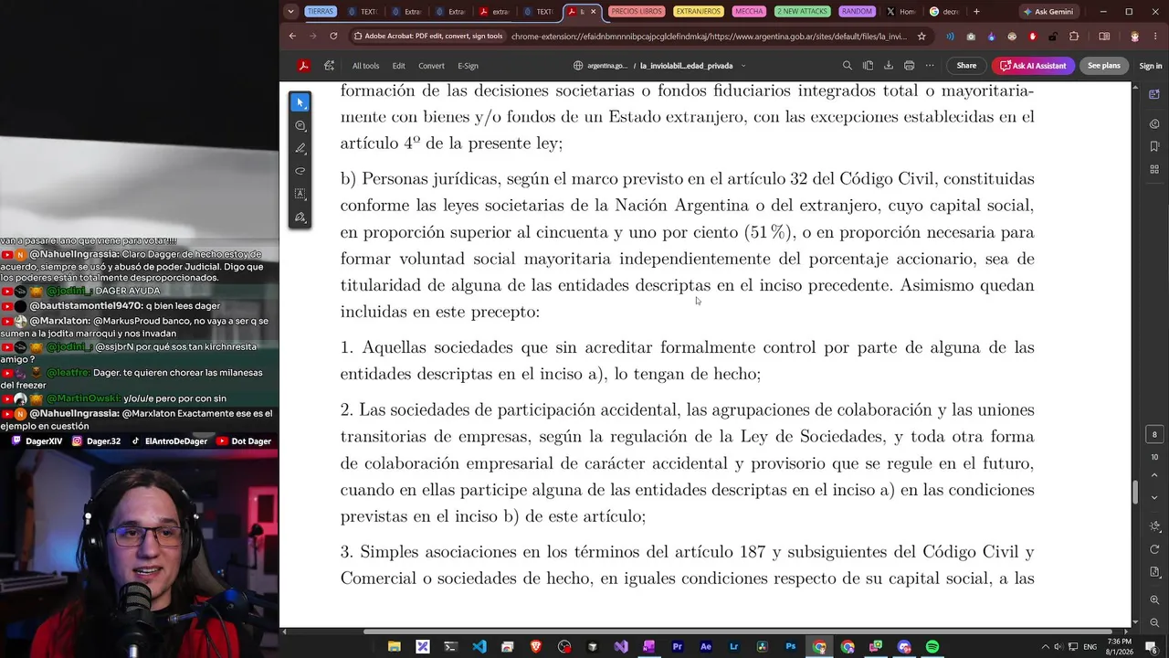Close the active PDF tab
Image resolution: width=1169 pixels, height=658 pixels.
click(x=594, y=12)
